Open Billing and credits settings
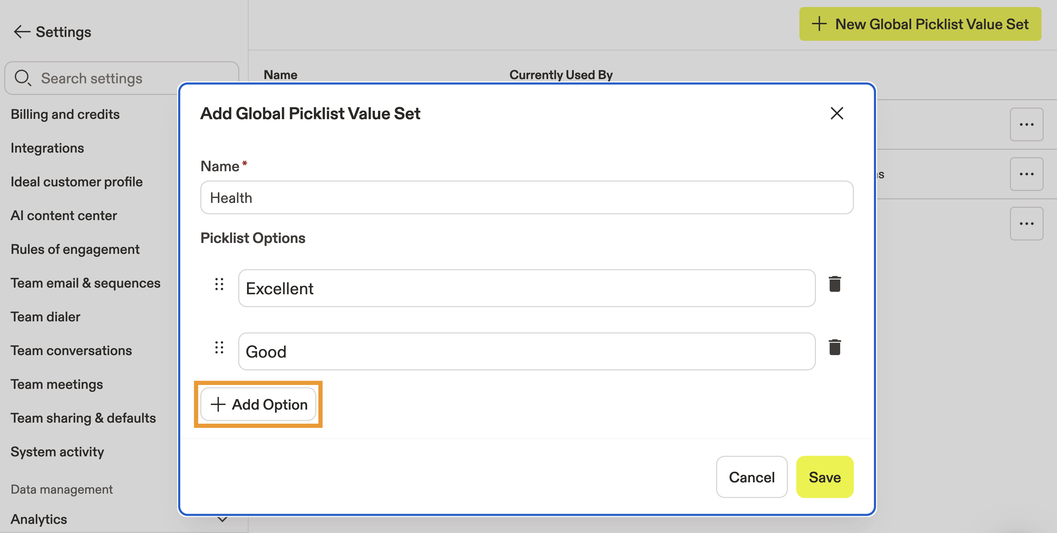 click(65, 114)
